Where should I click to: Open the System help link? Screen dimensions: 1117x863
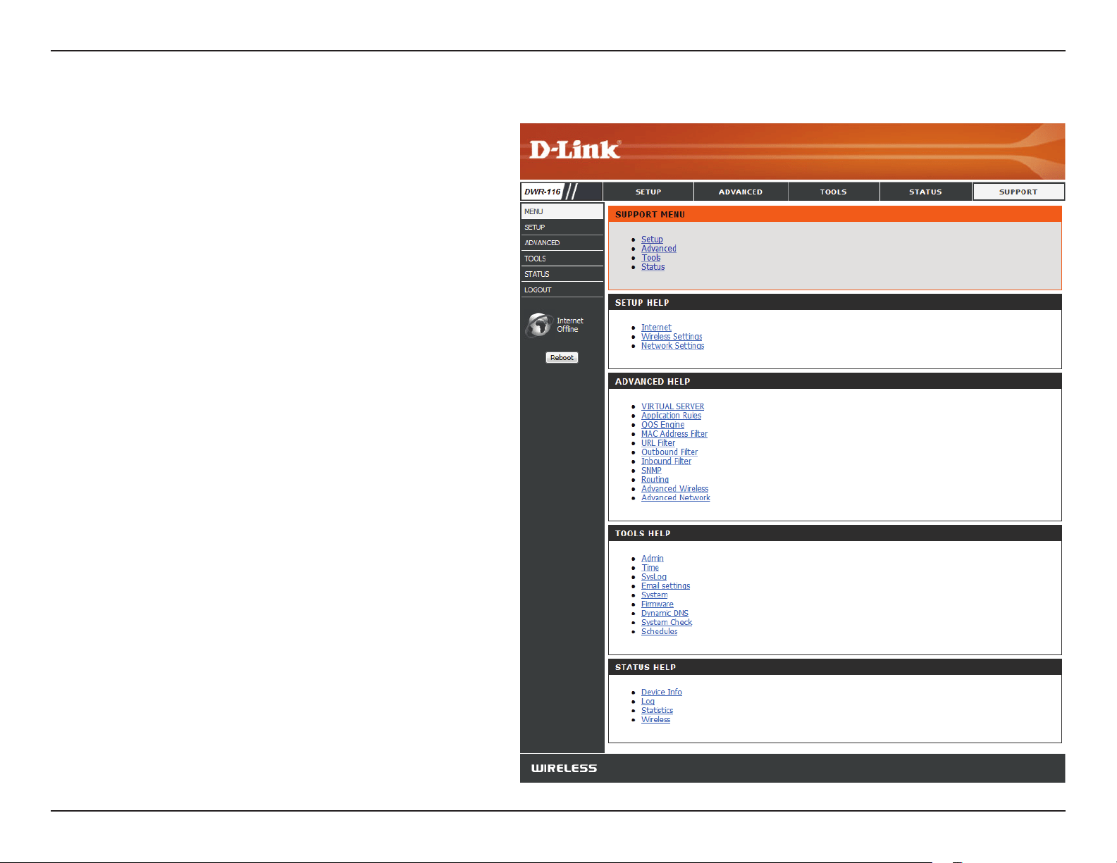coord(654,595)
